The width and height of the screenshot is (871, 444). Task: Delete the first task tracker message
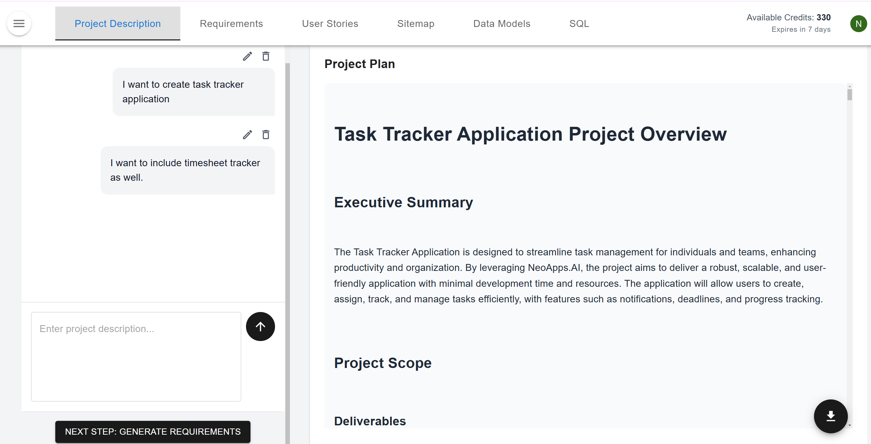266,56
